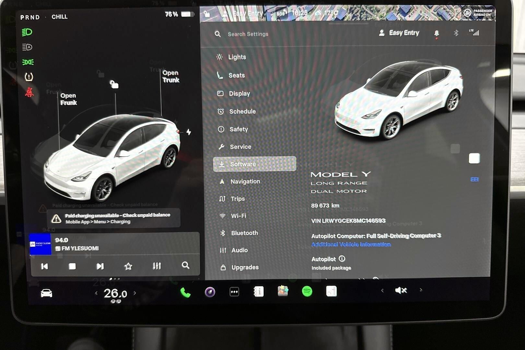Tap the car controls icon

(46, 293)
